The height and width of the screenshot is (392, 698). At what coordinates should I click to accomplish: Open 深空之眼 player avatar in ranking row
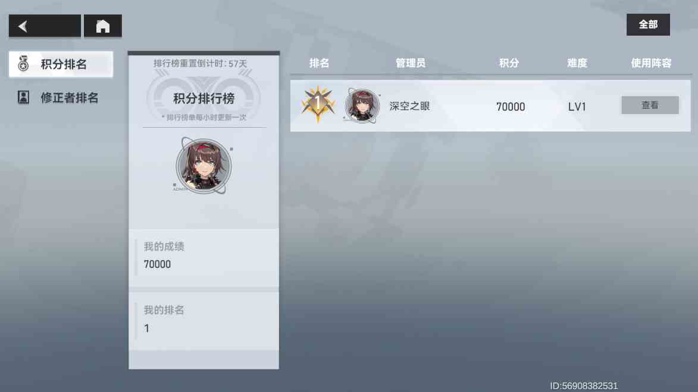coord(362,105)
